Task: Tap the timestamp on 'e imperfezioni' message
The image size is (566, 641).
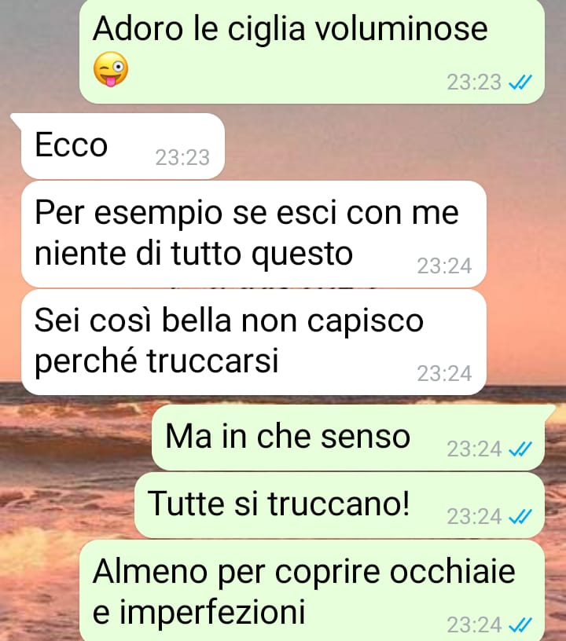Action: tap(474, 625)
